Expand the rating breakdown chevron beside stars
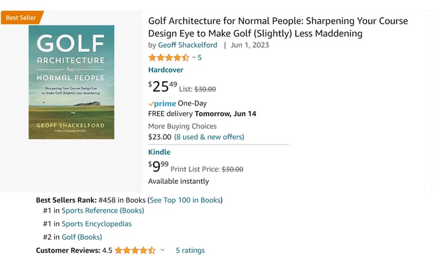The width and height of the screenshot is (434, 262). point(194,58)
